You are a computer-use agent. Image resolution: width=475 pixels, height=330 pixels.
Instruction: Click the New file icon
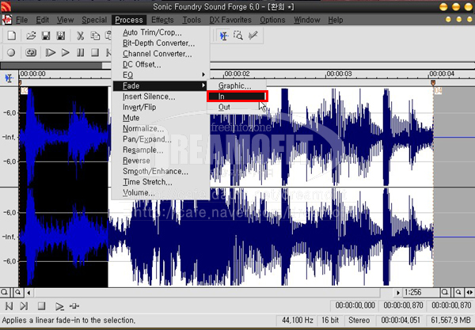(12, 36)
